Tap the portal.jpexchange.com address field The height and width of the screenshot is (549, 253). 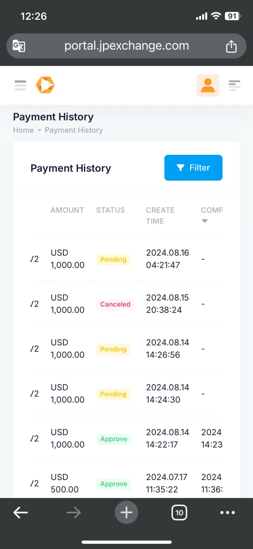pos(126,46)
